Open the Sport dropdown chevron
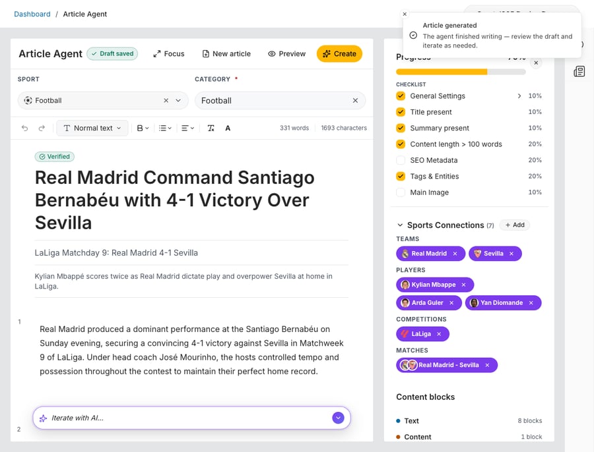 click(x=178, y=101)
